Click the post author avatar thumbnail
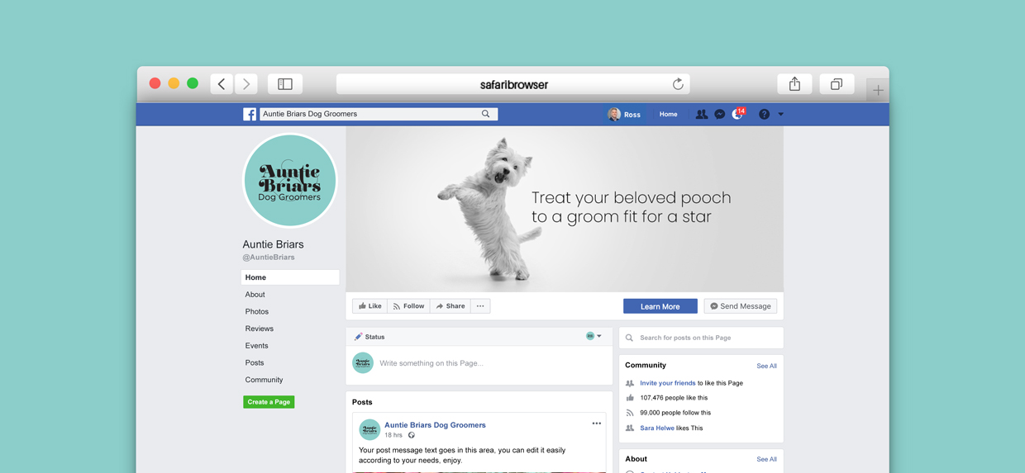Screen dimensions: 1025x473 369,429
